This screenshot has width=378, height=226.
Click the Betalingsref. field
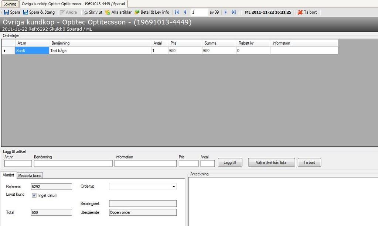[x=143, y=203]
